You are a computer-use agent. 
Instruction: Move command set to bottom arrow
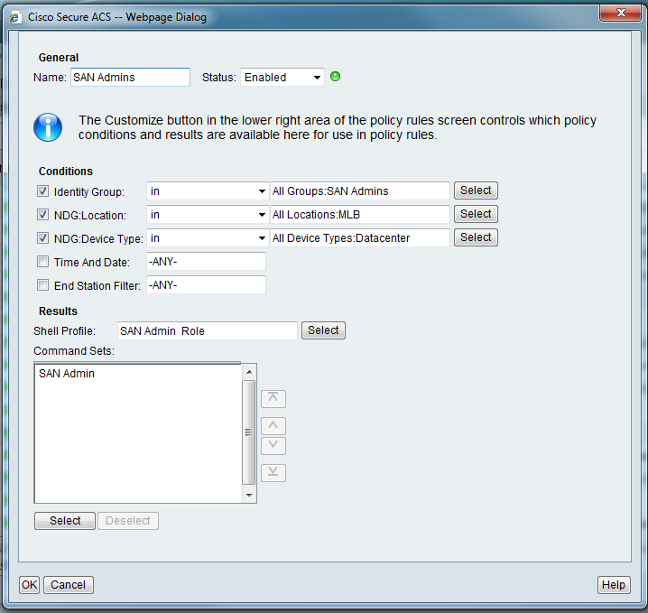(273, 472)
